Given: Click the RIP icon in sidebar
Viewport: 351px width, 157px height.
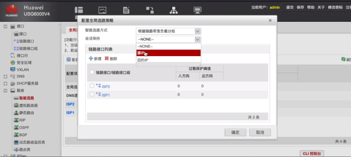Looking at the screenshot, I should [16, 120].
